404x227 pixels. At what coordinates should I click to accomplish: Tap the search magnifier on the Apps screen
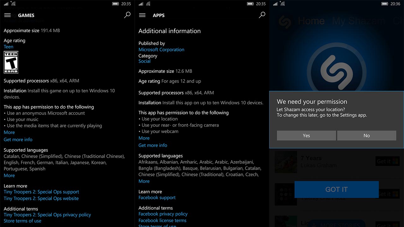pyautogui.click(x=262, y=15)
